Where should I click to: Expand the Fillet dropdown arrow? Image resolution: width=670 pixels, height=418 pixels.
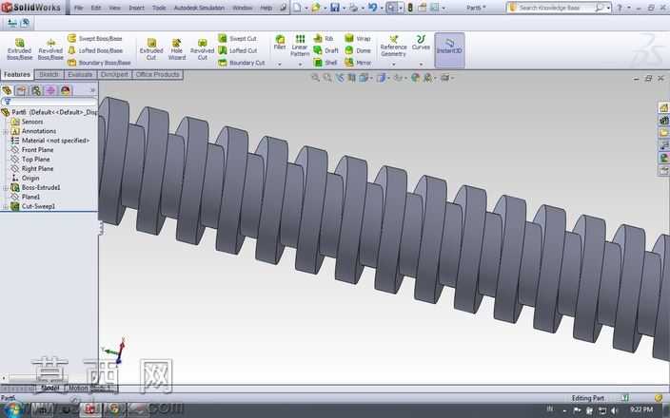click(x=280, y=65)
